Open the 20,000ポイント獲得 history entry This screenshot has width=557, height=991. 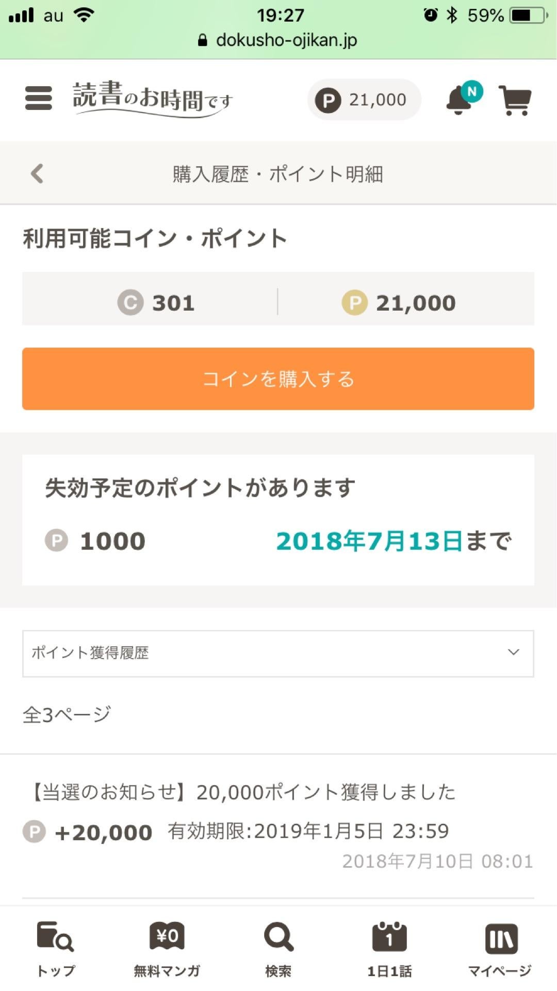click(x=277, y=826)
